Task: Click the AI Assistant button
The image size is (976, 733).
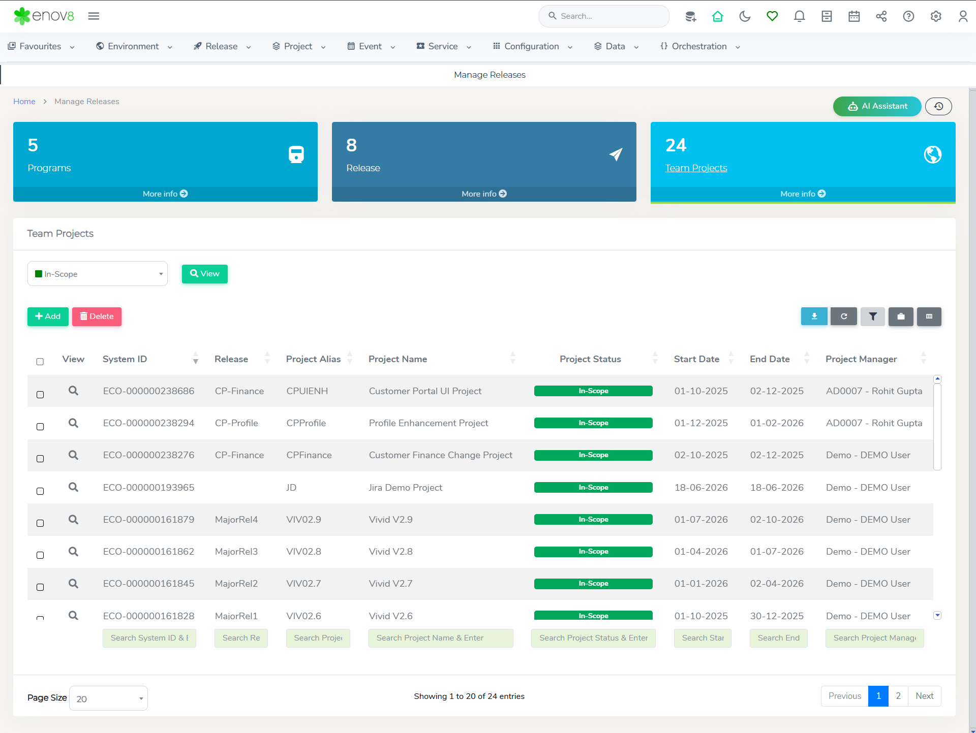Action: coord(877,106)
